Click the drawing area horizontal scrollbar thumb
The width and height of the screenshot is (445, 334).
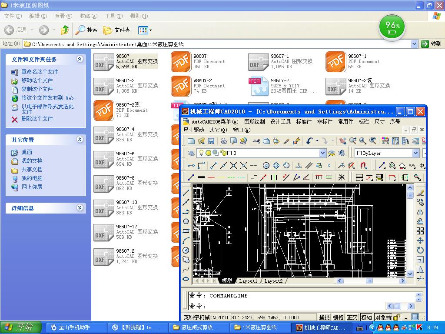[369, 281]
